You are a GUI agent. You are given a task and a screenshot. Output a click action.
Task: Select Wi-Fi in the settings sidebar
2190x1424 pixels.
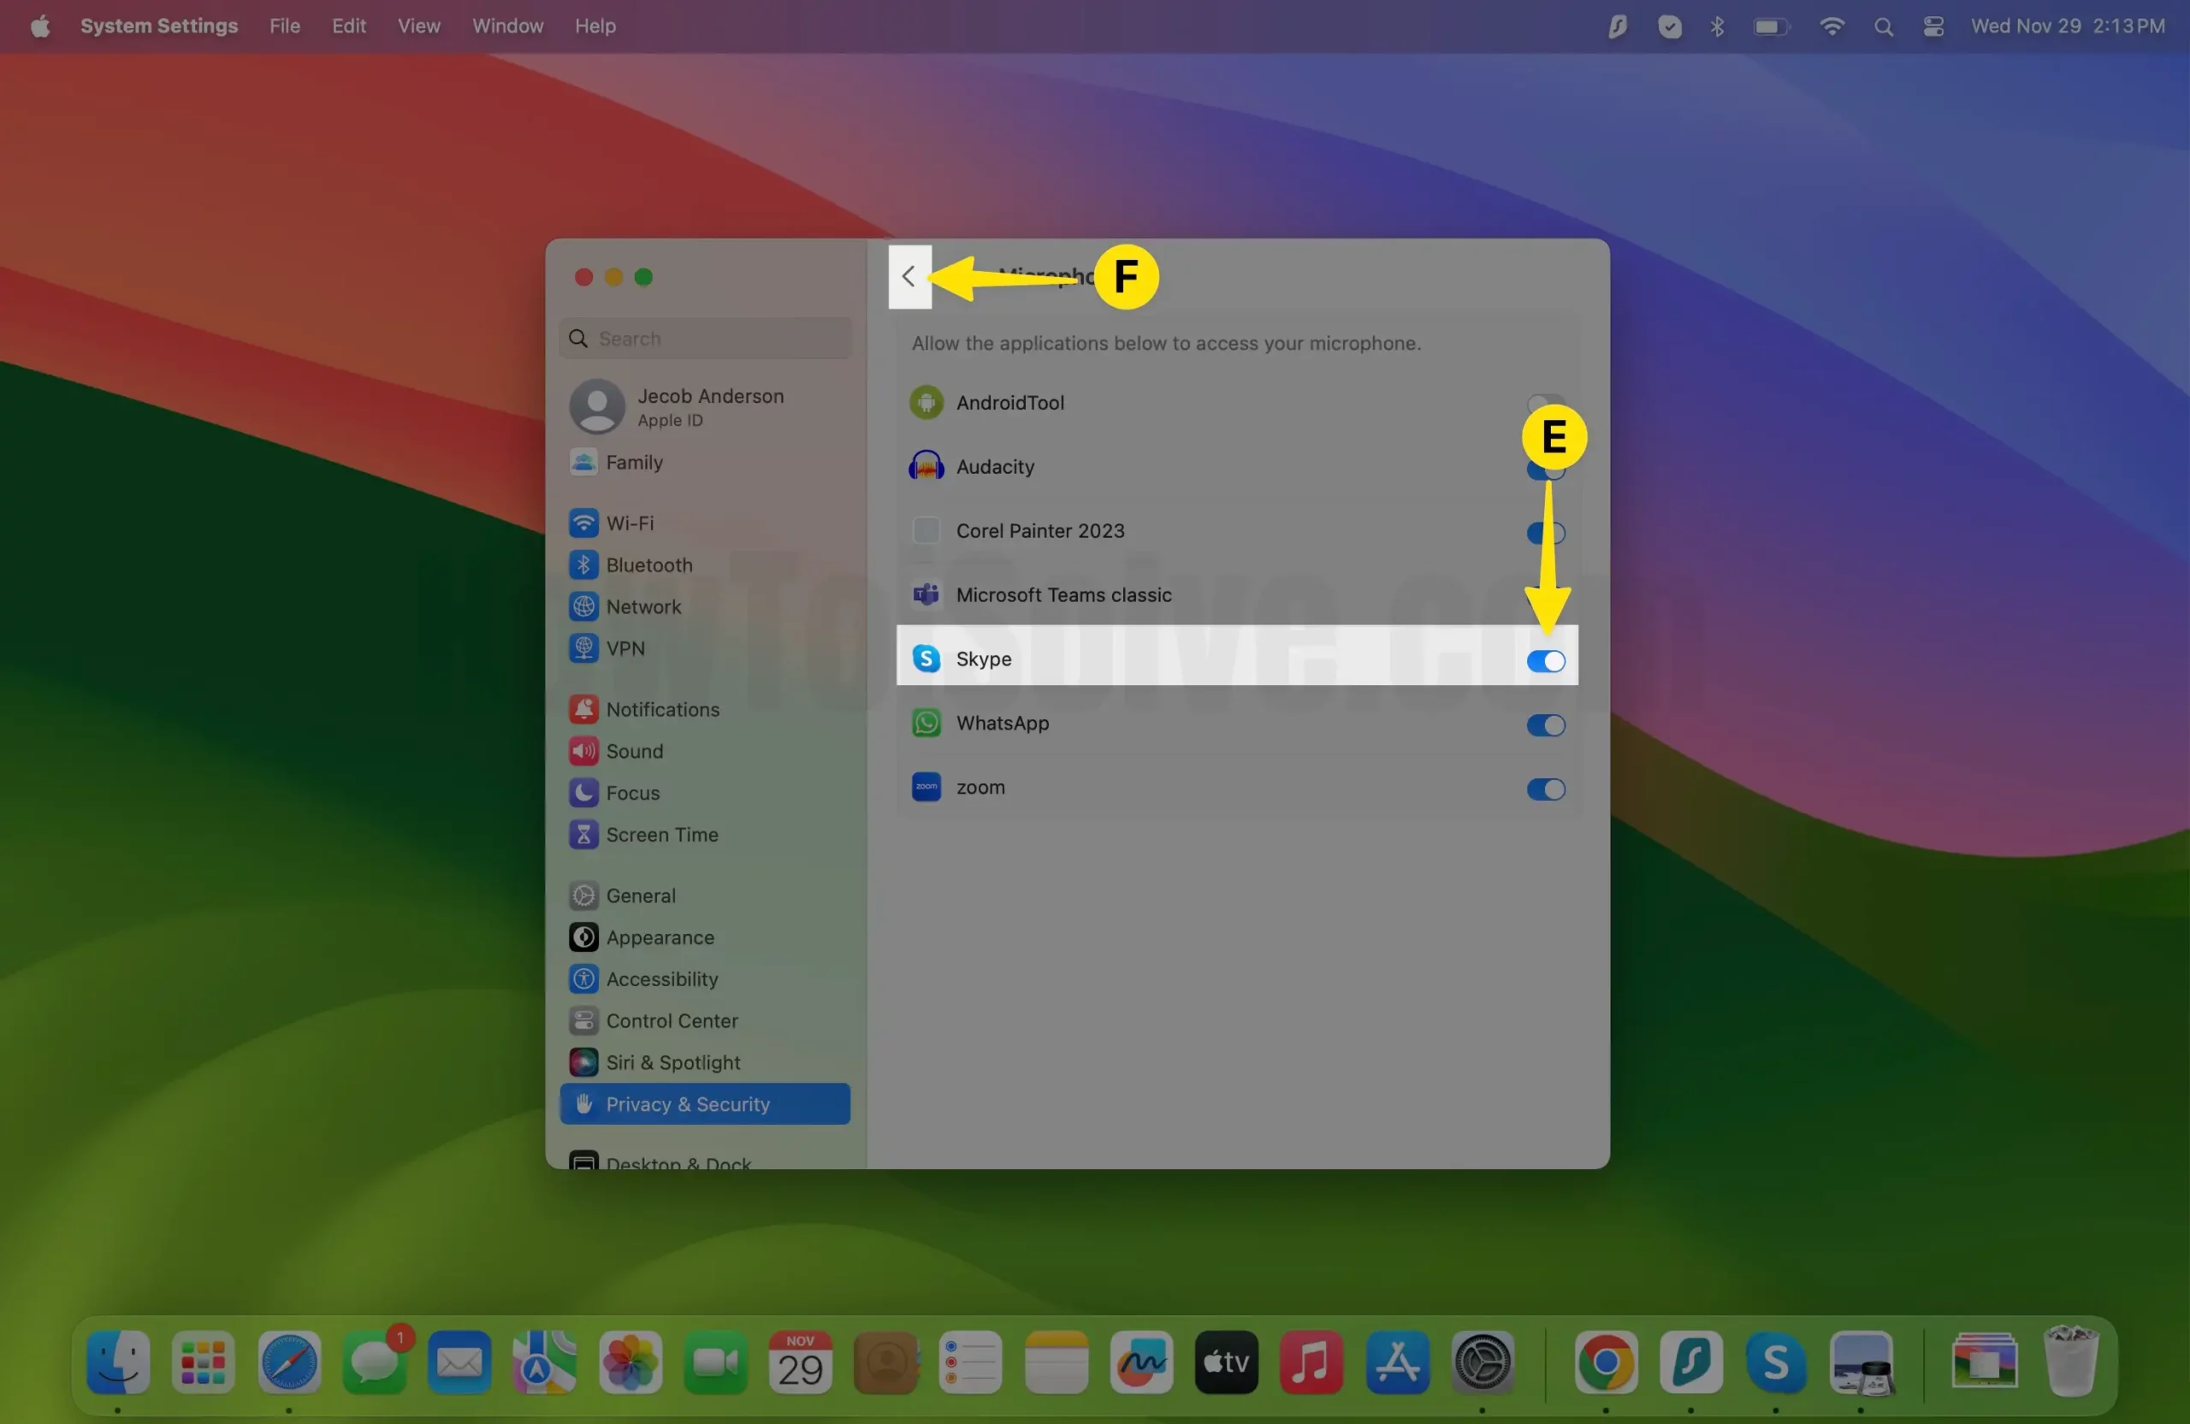tap(630, 523)
